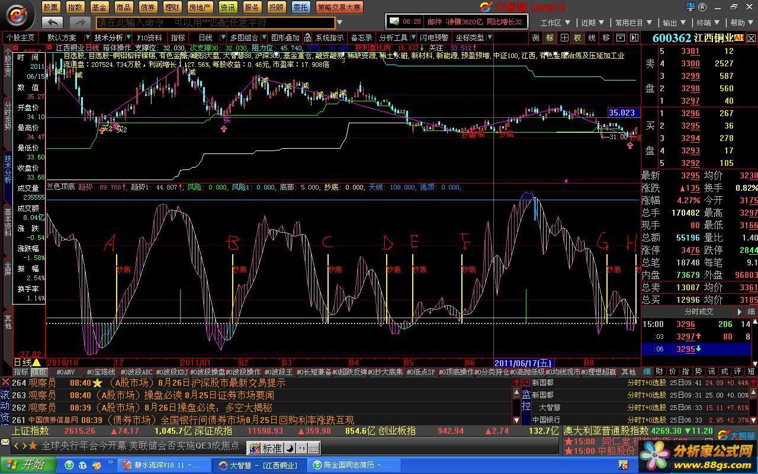This screenshot has width=758, height=474.
Task: Expand the 日线 period dropdown arrow
Action: pos(222,37)
